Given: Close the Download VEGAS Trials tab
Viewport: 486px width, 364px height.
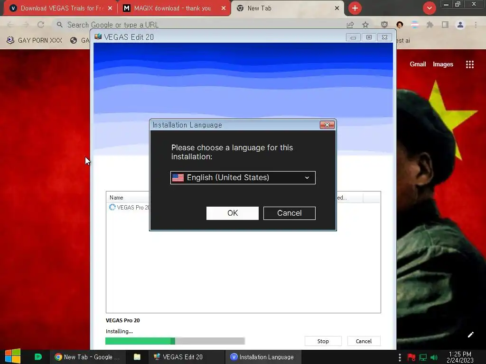Looking at the screenshot, I should tap(110, 9).
